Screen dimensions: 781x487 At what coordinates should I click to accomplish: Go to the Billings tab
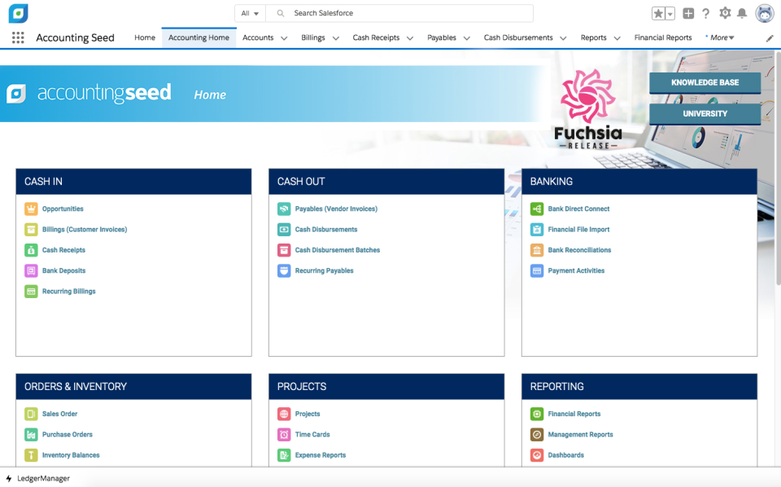[312, 37]
